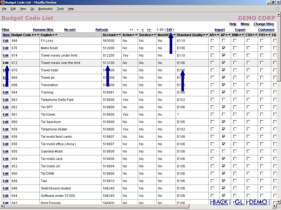Tick AR checkbox in FX Loss row
This screenshot has height=210, width=281.
212,41
